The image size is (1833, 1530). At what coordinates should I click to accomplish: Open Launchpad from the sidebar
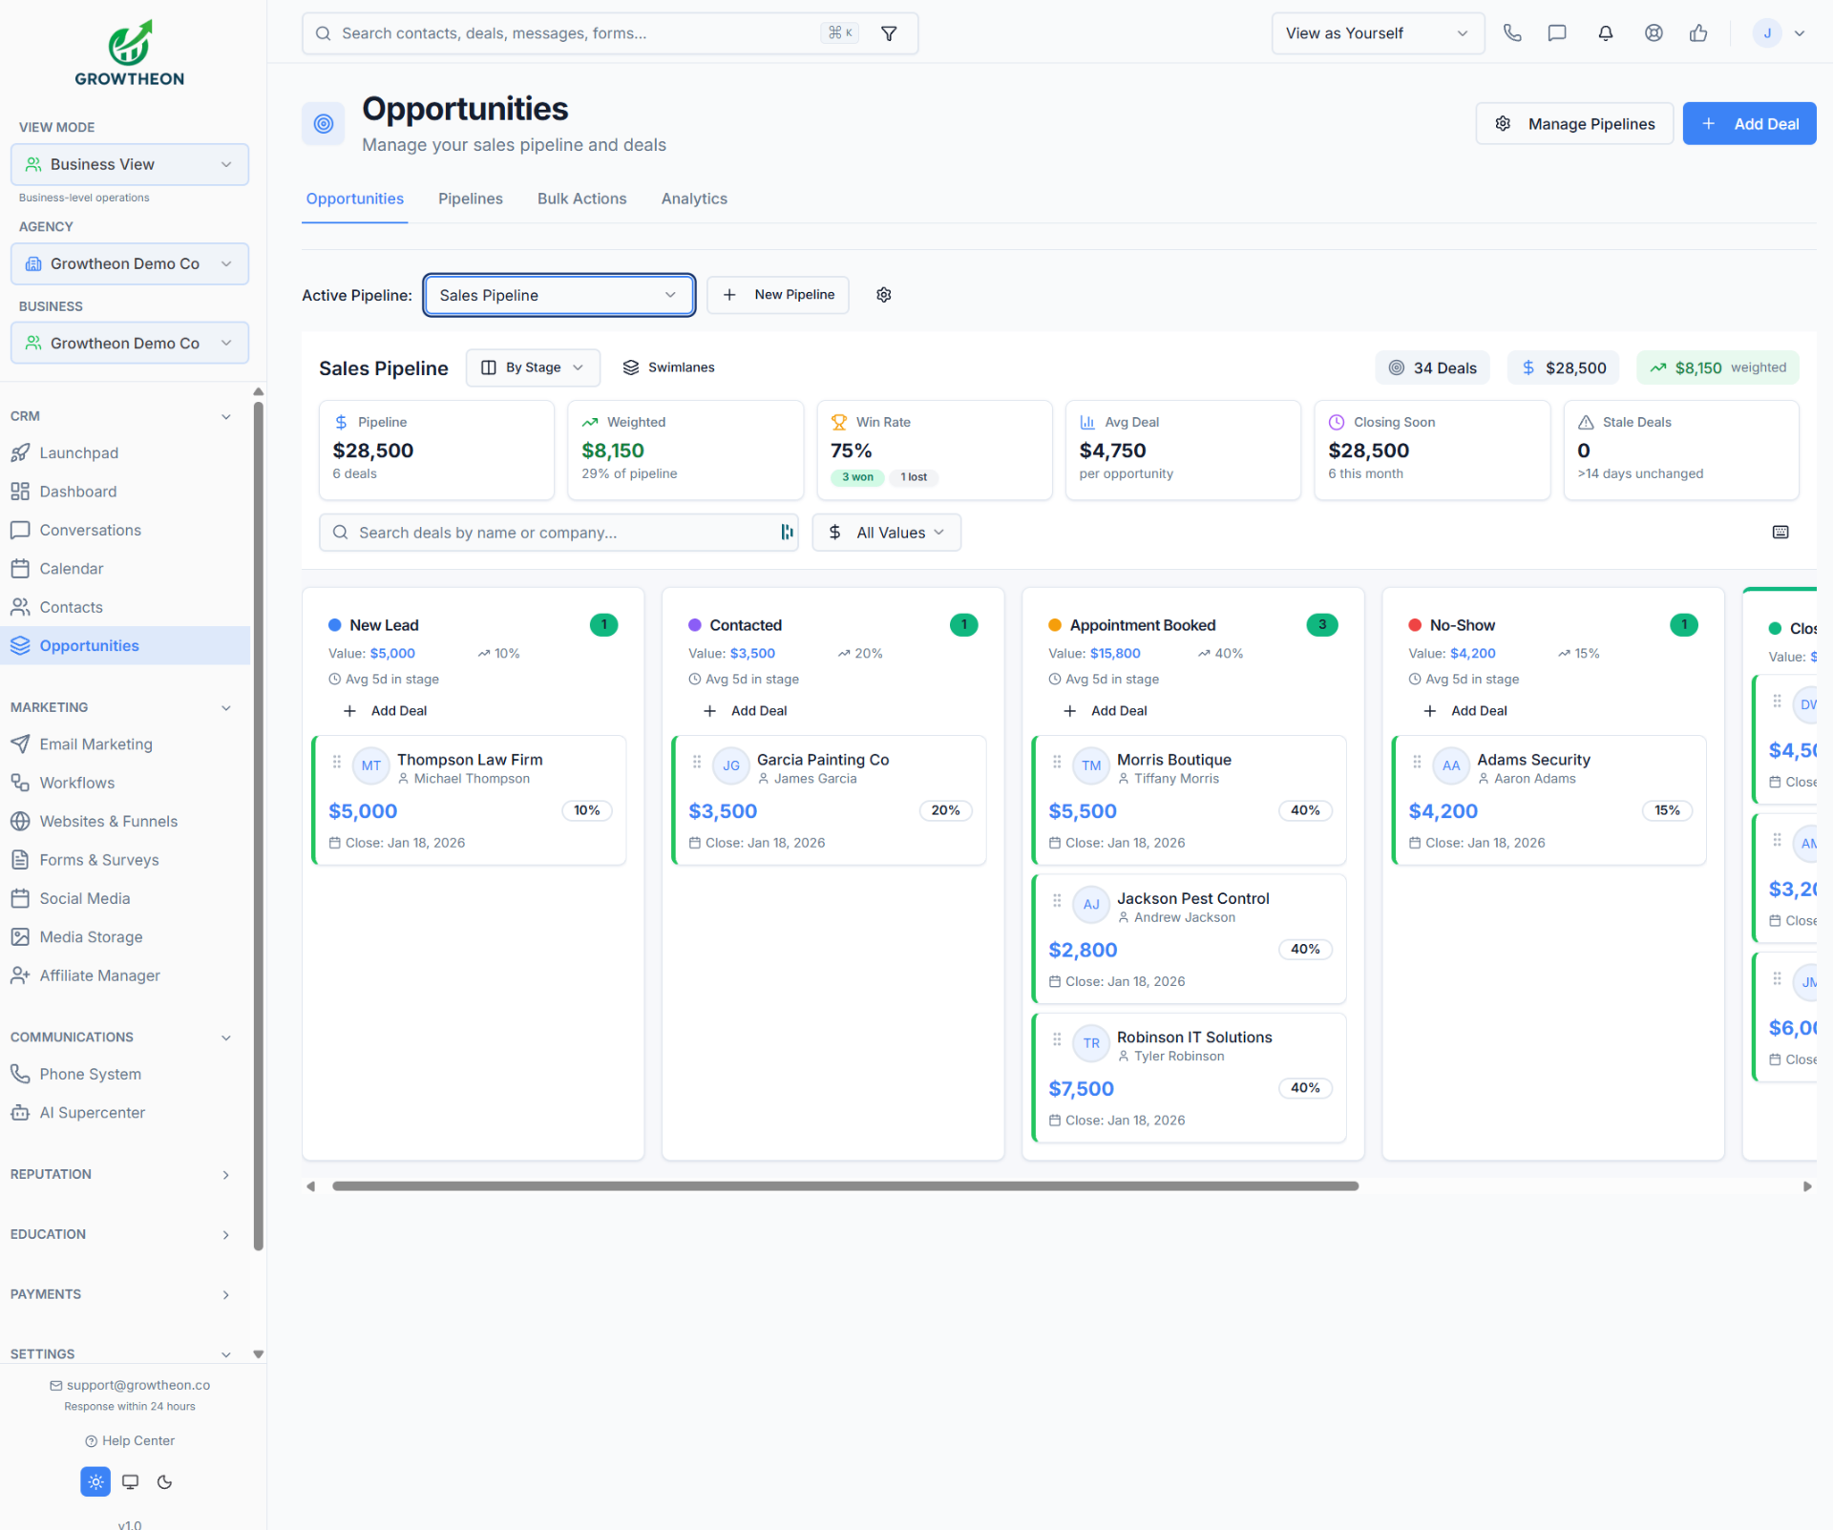point(125,453)
